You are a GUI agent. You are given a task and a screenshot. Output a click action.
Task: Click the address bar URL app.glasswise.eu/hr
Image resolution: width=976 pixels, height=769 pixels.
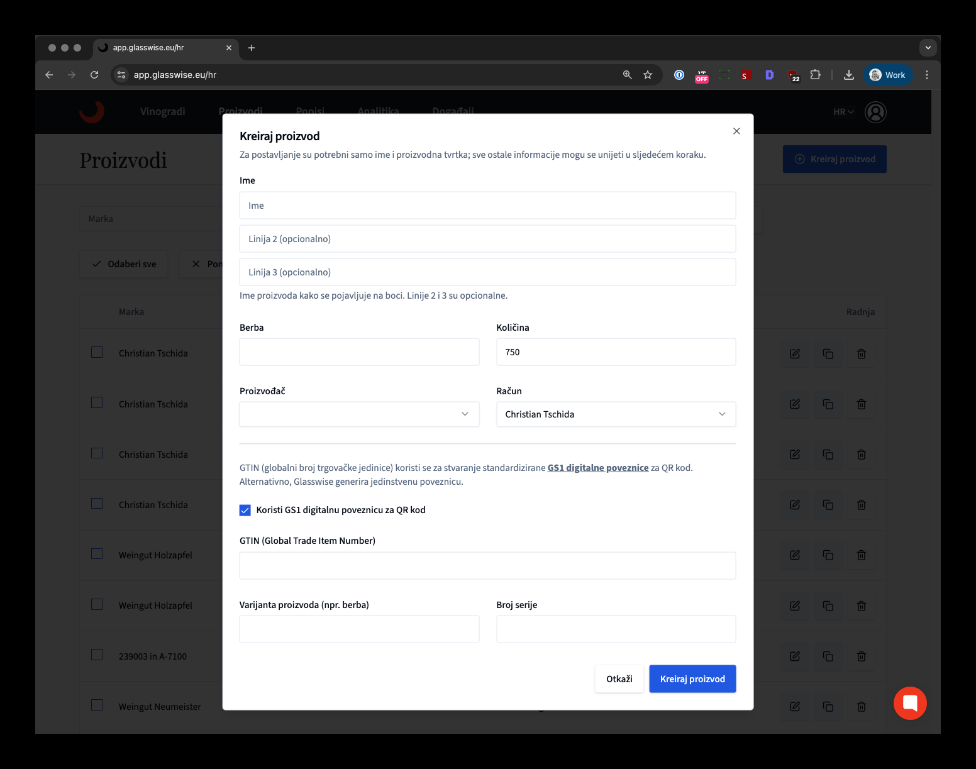click(x=175, y=75)
